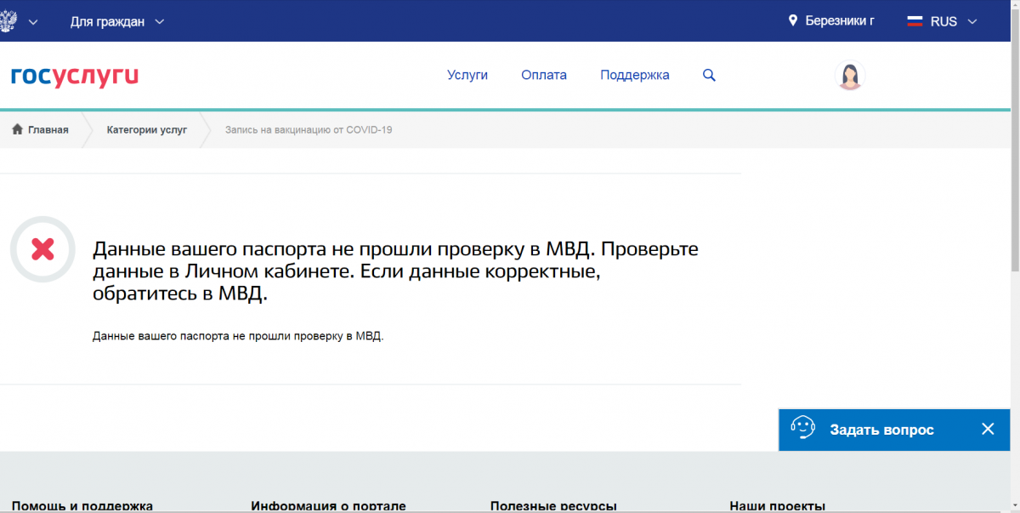
Task: Close the "Задать вопрос" chat widget
Action: 988,430
